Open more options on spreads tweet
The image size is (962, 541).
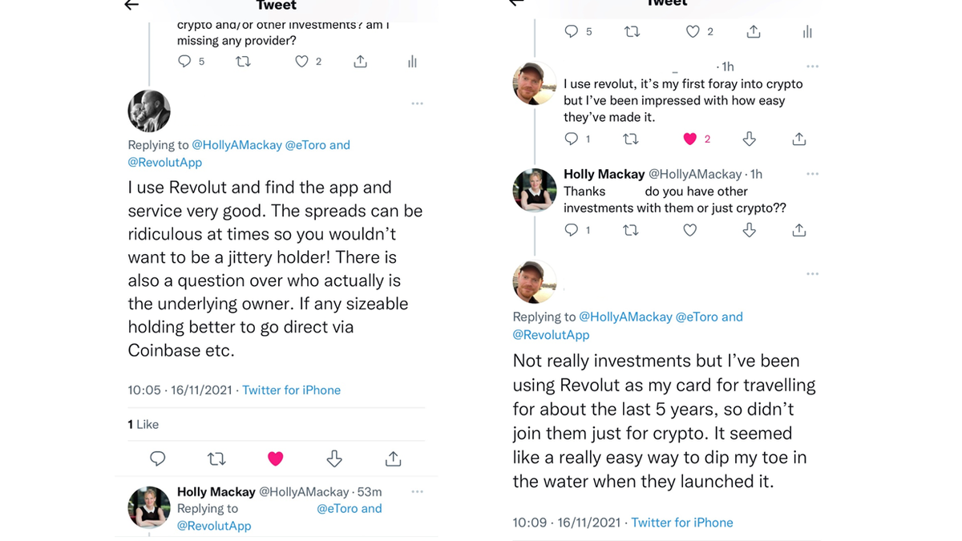[x=417, y=103]
